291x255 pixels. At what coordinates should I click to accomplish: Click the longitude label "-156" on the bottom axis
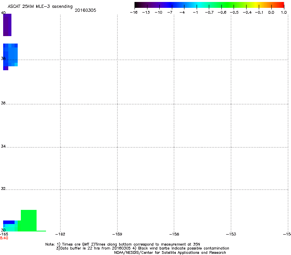pyautogui.click(x=174, y=234)
